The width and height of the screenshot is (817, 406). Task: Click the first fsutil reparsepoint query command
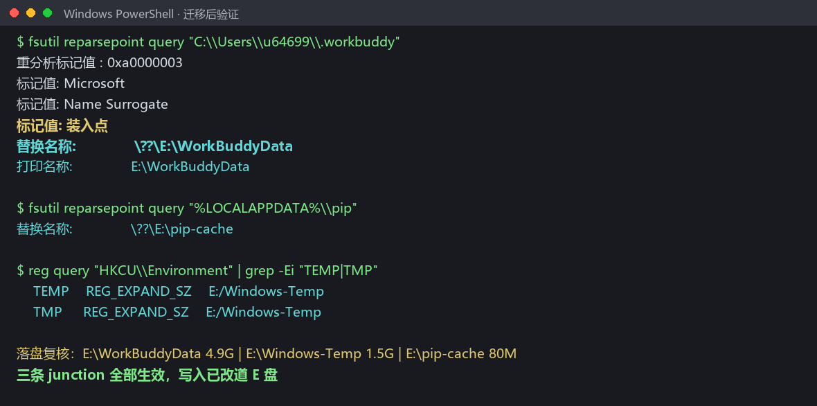(208, 42)
